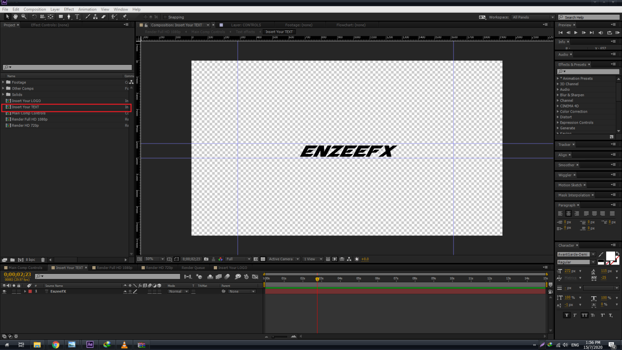Open the 1 View layout dropdown
Viewport: 622px width, 350px height.
coord(313,259)
